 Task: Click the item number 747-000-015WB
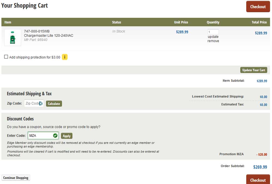click(x=37, y=31)
